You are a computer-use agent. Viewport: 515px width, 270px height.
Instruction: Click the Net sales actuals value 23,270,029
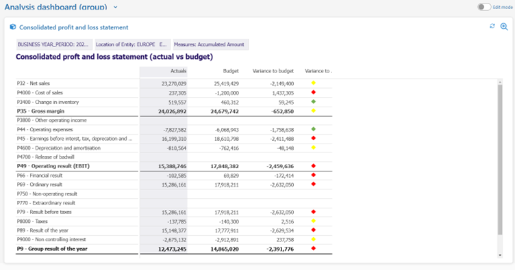click(x=174, y=83)
